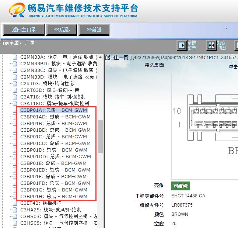
Task: Click document icon beside C2MN33C
Action: (x=15, y=70)
